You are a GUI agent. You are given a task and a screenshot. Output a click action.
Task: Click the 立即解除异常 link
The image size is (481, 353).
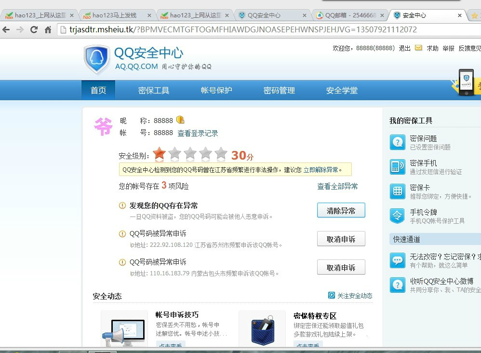coord(321,170)
